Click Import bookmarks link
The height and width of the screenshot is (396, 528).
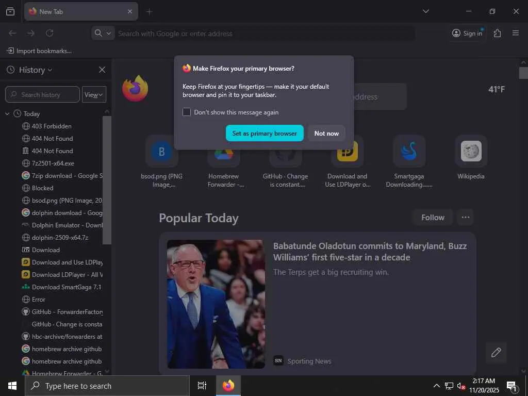coord(39,51)
